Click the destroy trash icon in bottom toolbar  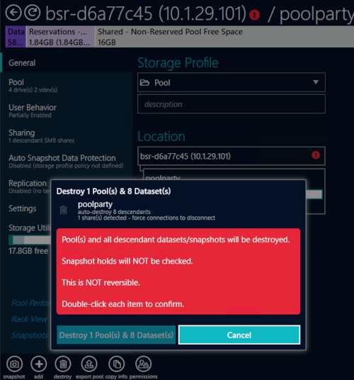(63, 364)
